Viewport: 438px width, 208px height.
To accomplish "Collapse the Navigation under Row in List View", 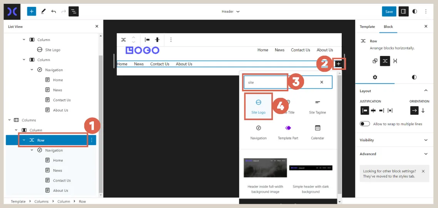I will (x=32, y=150).
